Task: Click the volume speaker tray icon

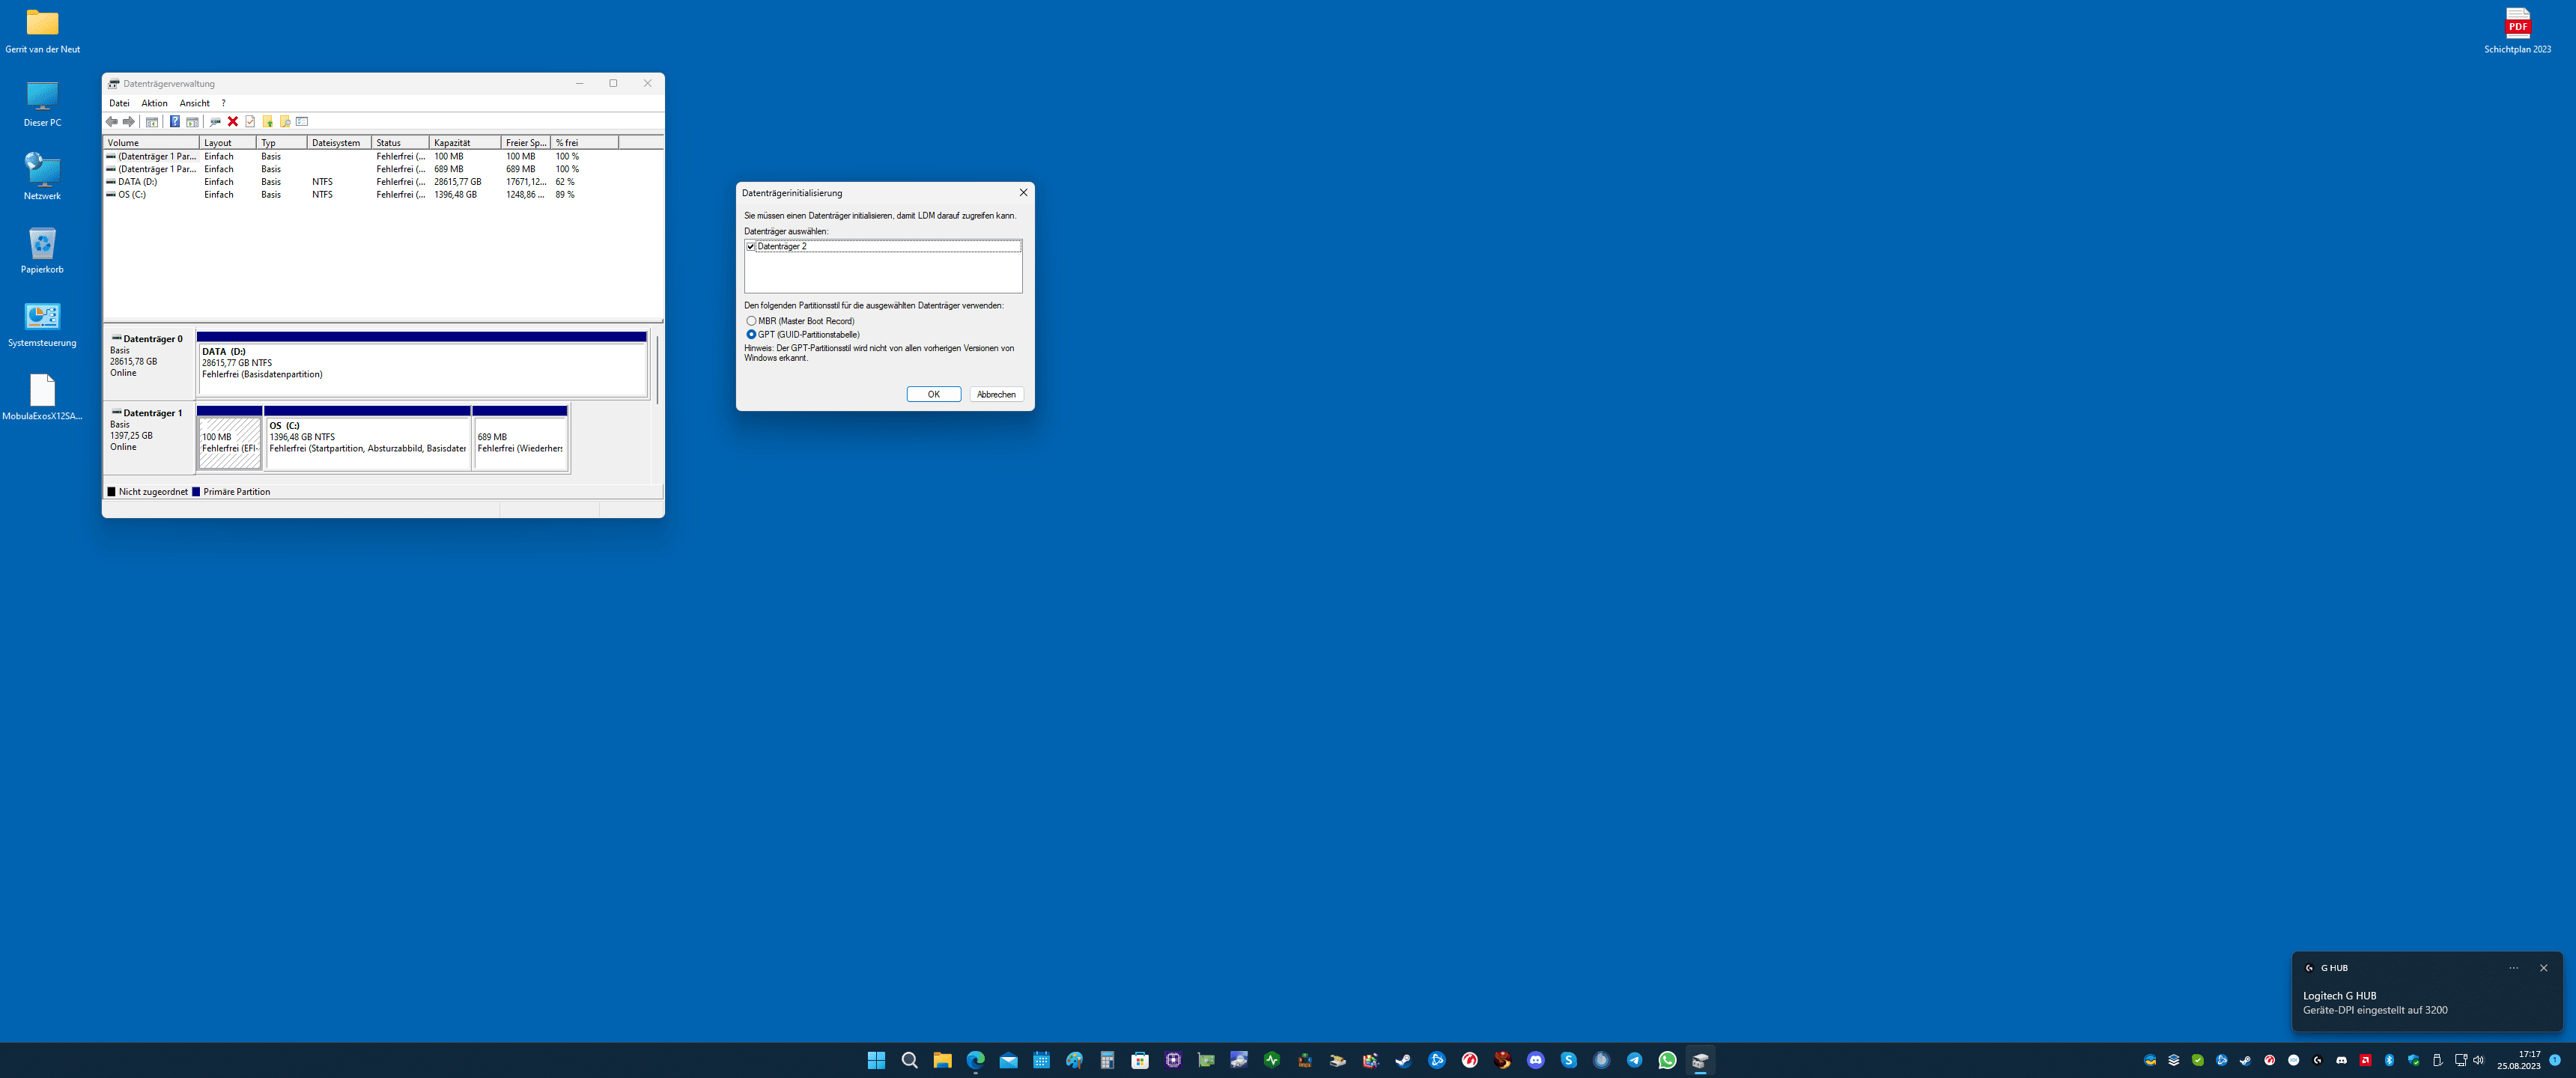Action: point(2478,1060)
